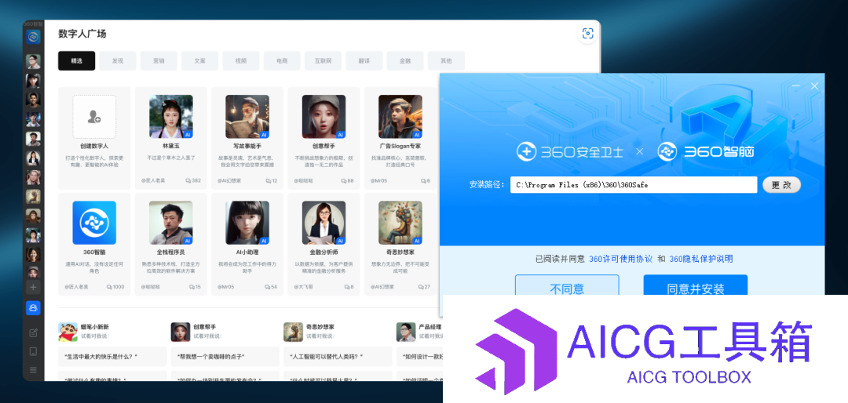Click the prompt "生活中最大的快乐是什么?"
The height and width of the screenshot is (403, 848).
pos(112,357)
